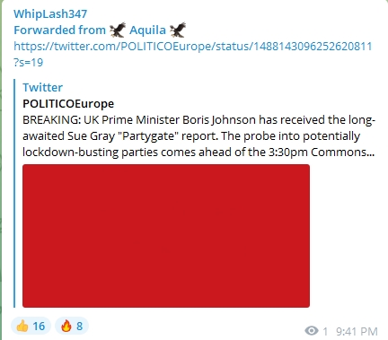Click the 9:41 PM message timestamp

pyautogui.click(x=357, y=331)
